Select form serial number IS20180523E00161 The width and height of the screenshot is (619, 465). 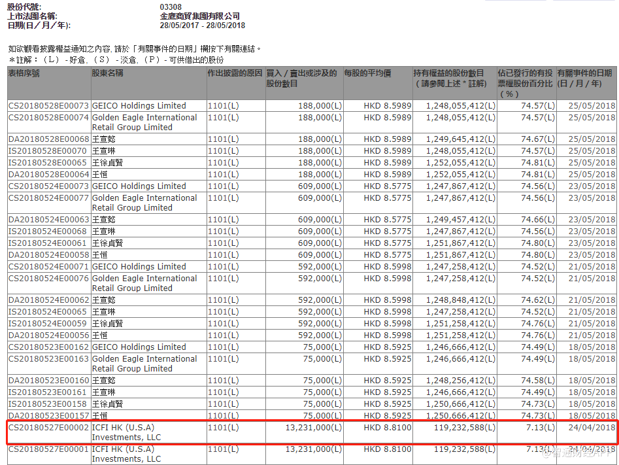pos(47,392)
